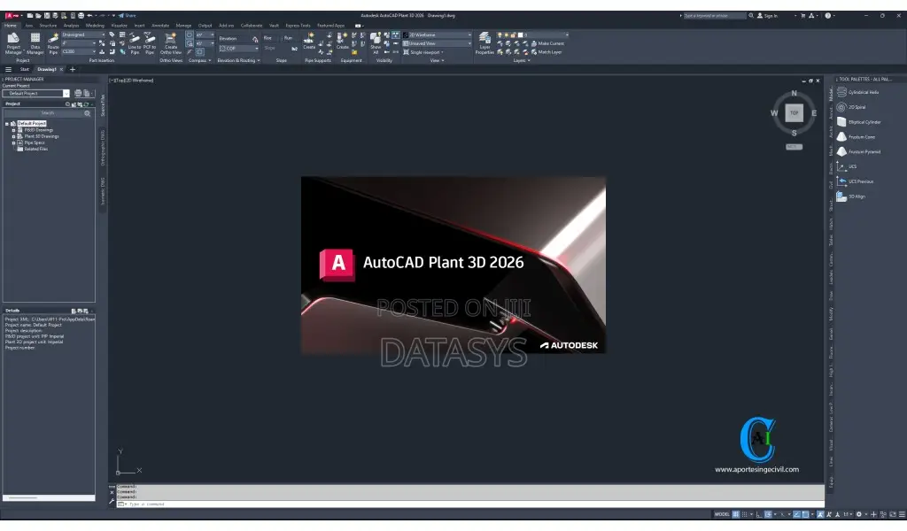This screenshot has width=907, height=531.
Task: Open the Structure ribbon tab
Action: pos(48,26)
